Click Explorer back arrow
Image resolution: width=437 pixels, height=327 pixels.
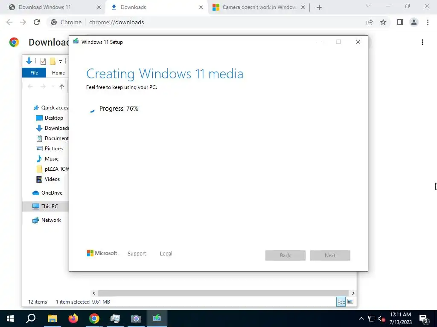coord(30,86)
